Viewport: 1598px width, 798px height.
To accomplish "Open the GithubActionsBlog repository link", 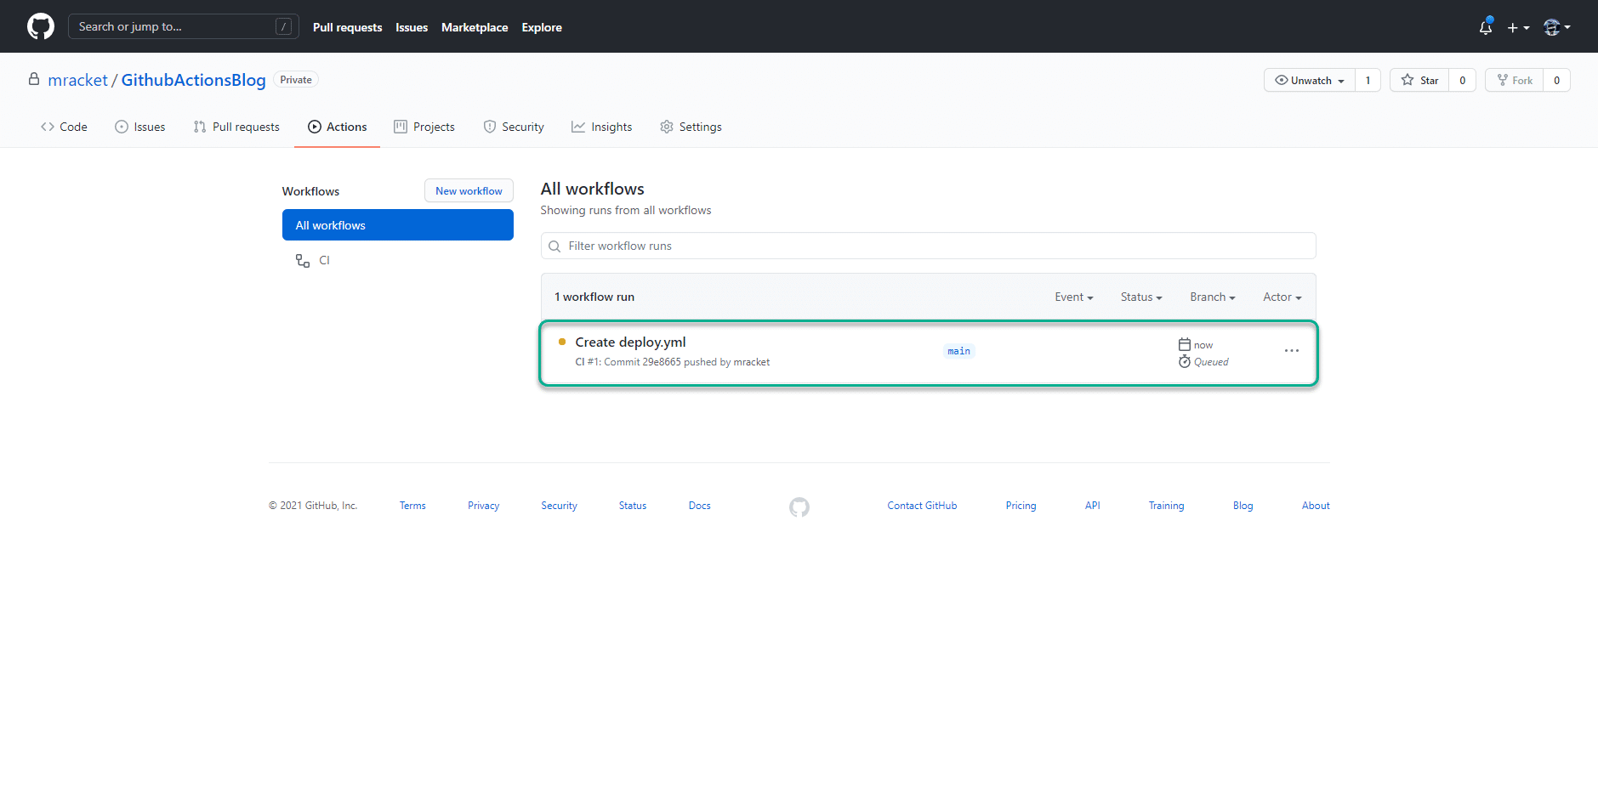I will click(193, 80).
